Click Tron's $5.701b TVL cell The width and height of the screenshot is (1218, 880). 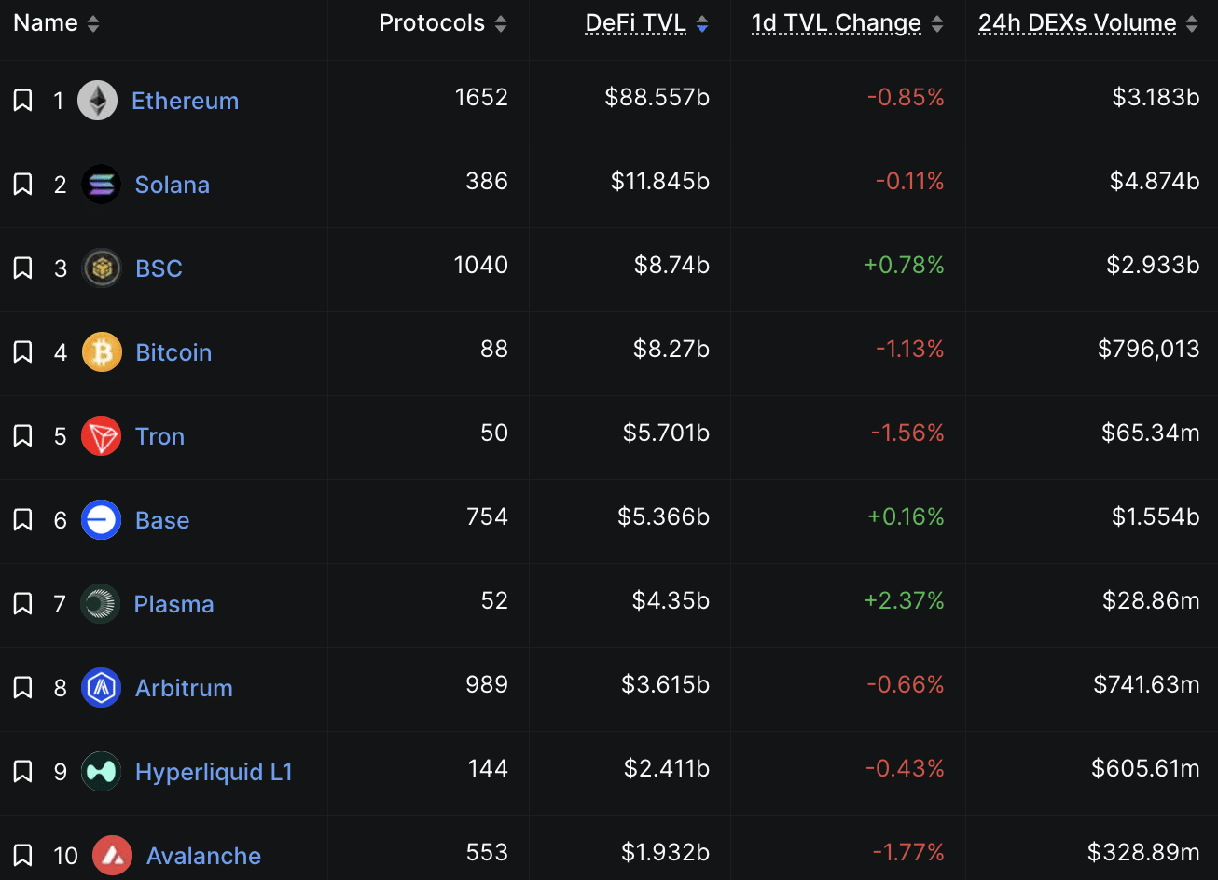click(x=666, y=433)
